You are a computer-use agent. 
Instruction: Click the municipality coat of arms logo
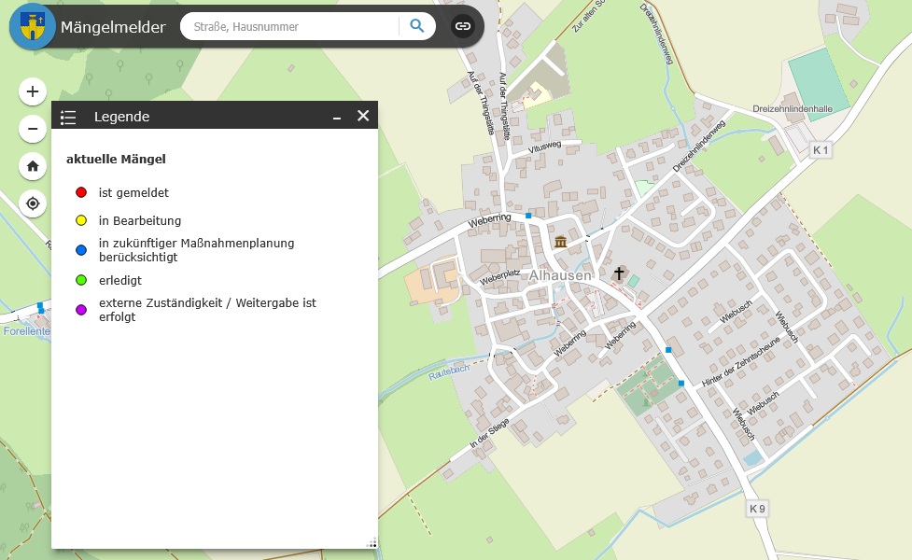[x=33, y=26]
